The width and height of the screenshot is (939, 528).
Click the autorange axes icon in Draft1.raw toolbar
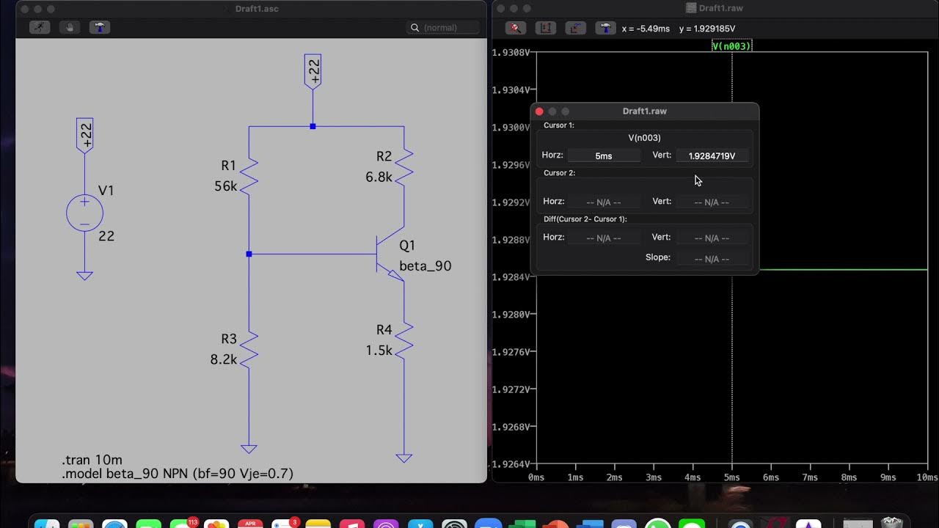coord(546,28)
